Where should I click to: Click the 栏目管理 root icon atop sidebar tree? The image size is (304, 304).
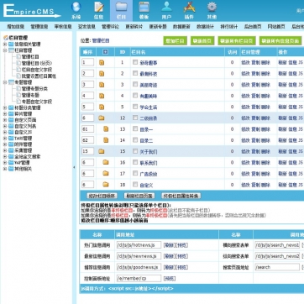pyautogui.click(x=6, y=38)
